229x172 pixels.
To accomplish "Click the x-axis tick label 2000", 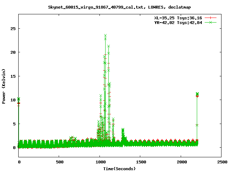I will (x=182, y=162).
